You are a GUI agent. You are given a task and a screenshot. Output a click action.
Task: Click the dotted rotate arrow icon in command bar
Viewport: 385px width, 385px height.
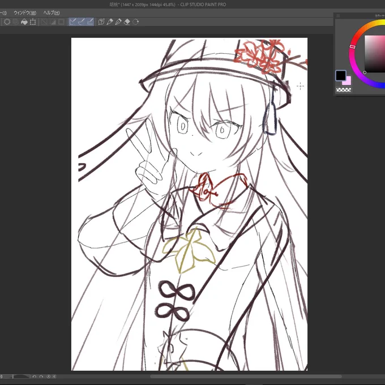tap(135, 22)
